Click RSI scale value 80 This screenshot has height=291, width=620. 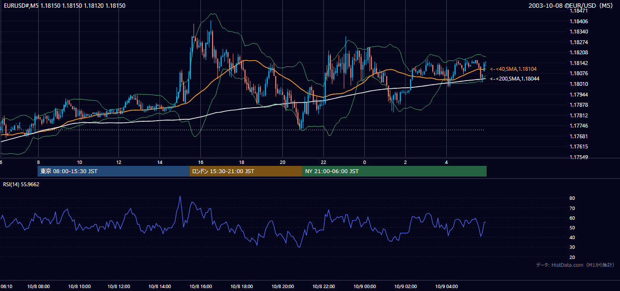coord(572,198)
